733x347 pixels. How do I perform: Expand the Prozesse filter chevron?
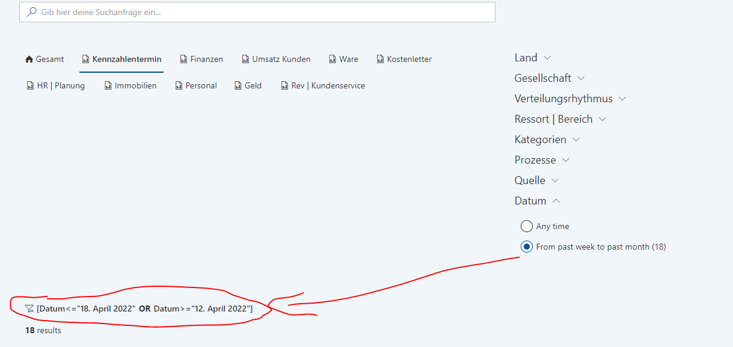pyautogui.click(x=566, y=160)
